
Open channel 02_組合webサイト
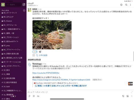pyautogui.click(x=13, y=41)
